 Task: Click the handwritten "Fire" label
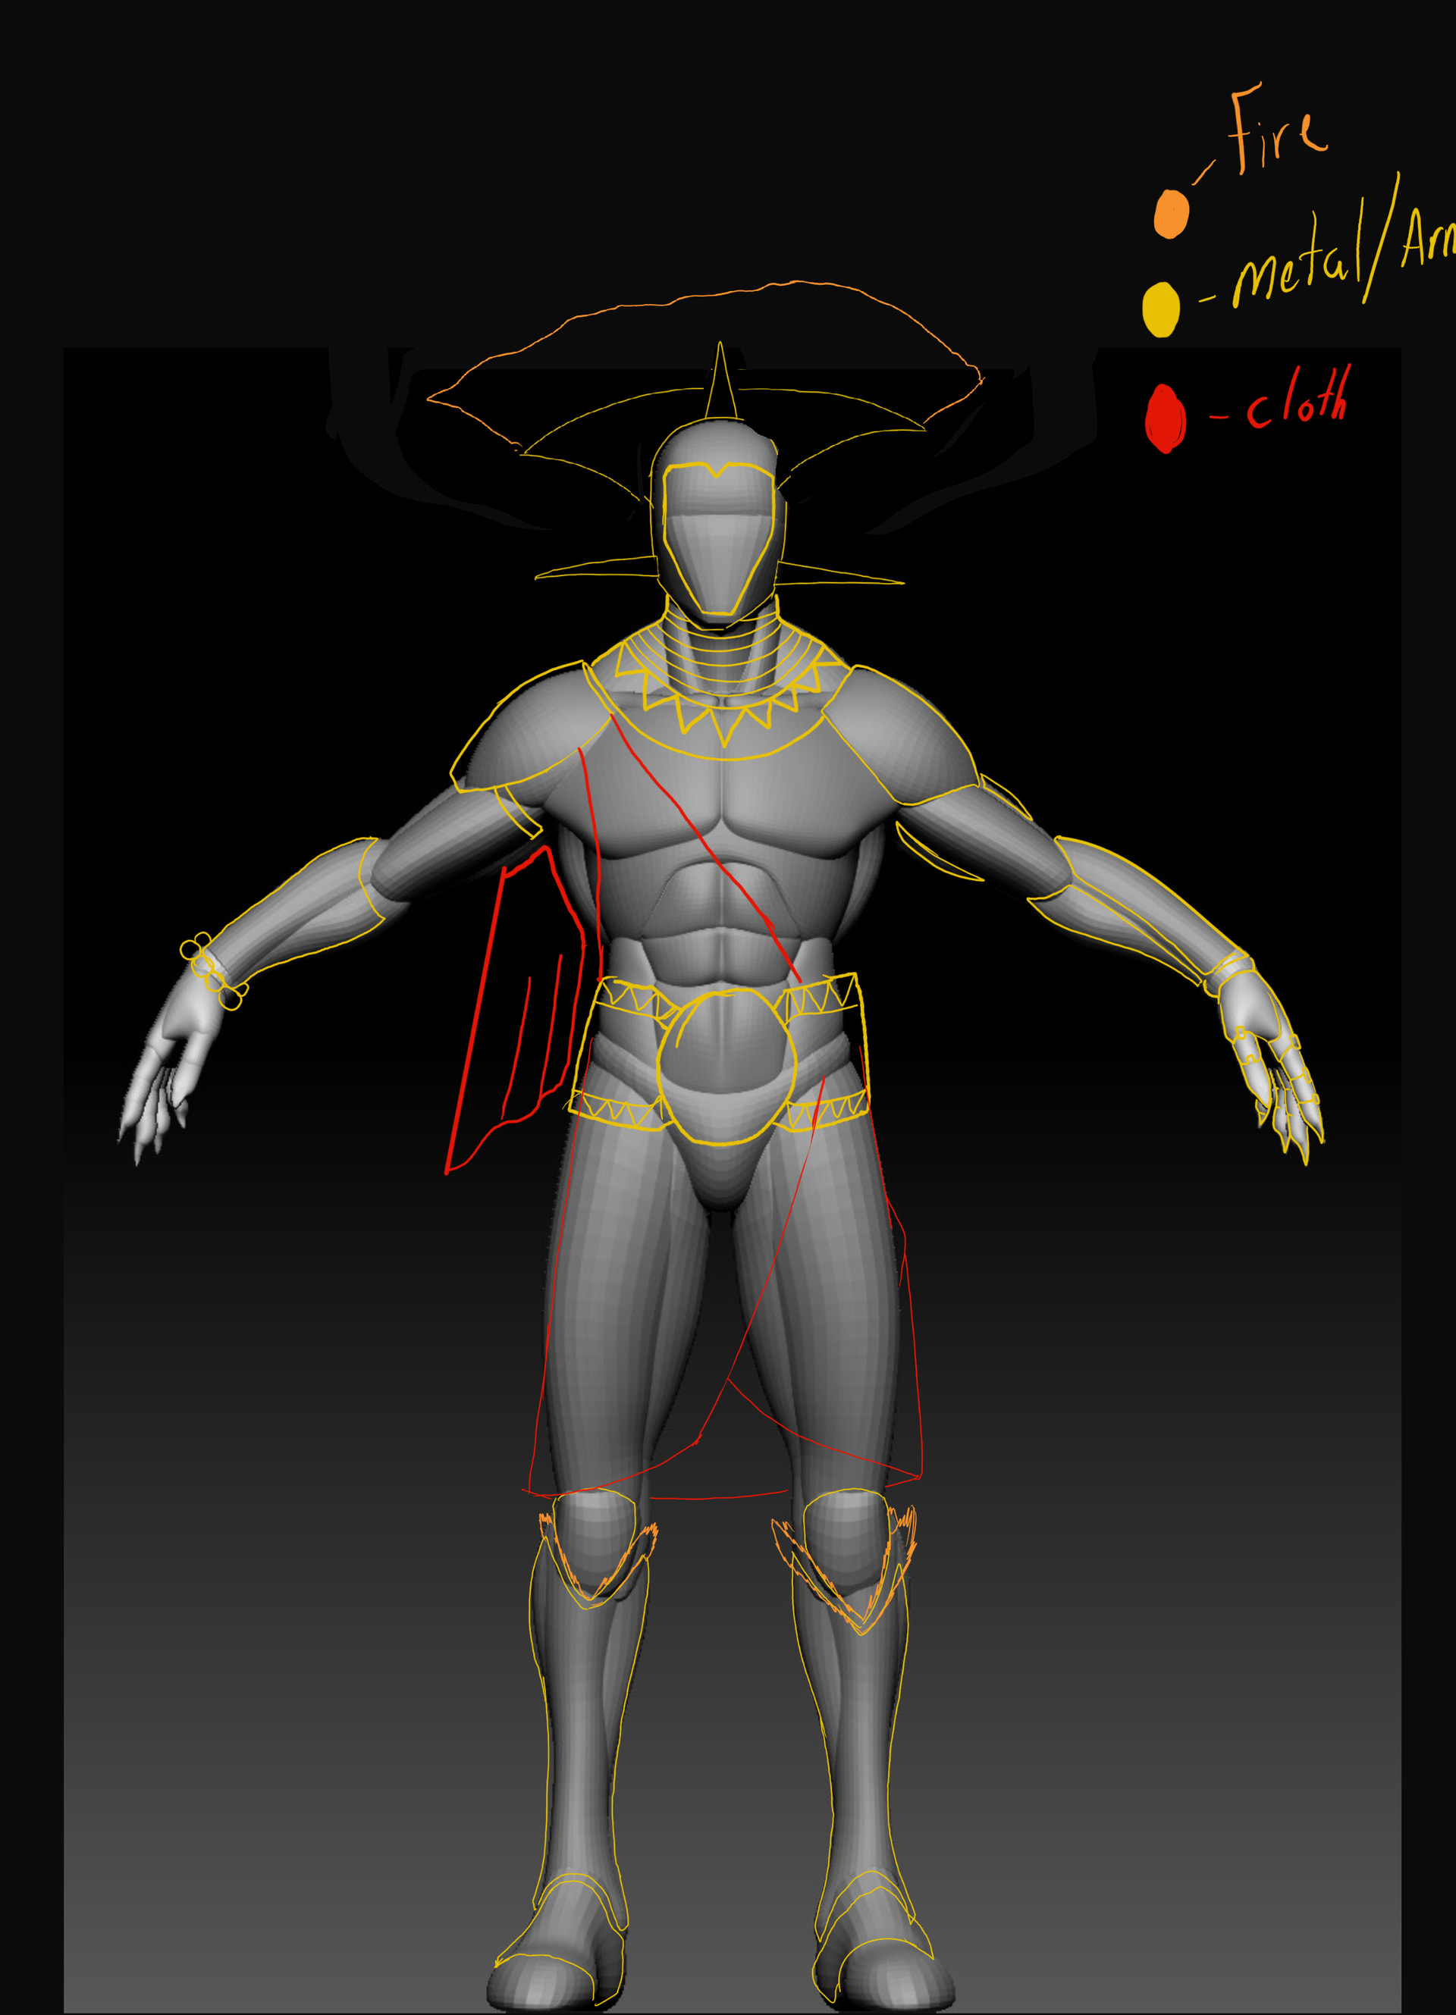(x=1279, y=131)
